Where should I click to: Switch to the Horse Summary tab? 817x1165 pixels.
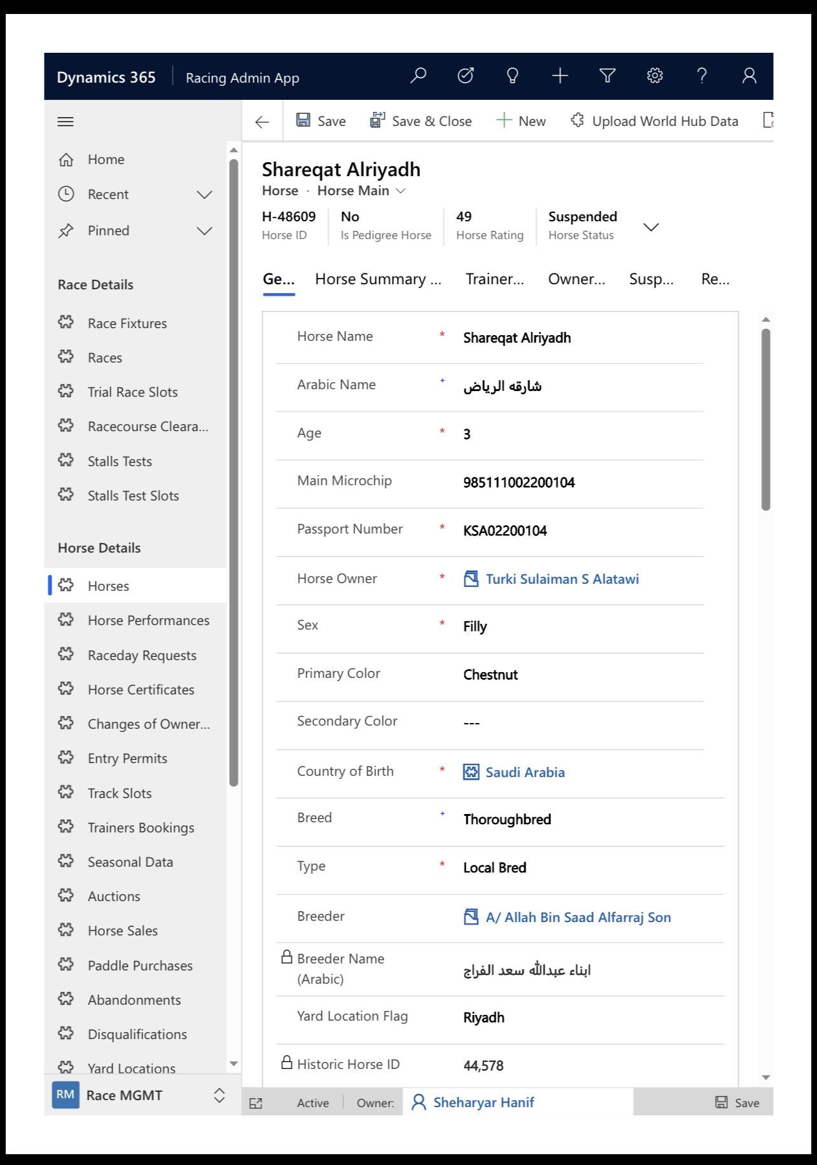tap(378, 279)
